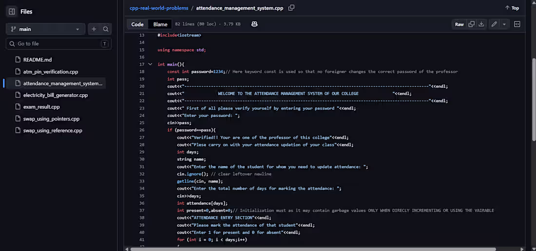Open README.md in the file tree

pos(38,60)
